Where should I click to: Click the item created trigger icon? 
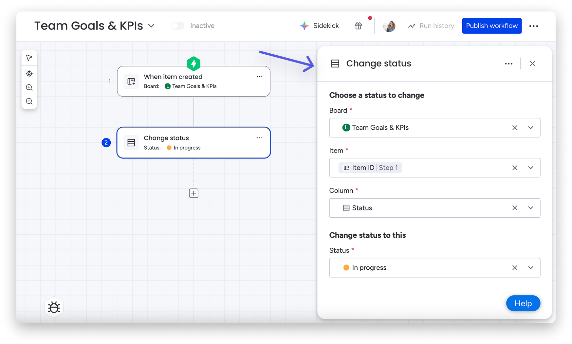click(x=131, y=81)
